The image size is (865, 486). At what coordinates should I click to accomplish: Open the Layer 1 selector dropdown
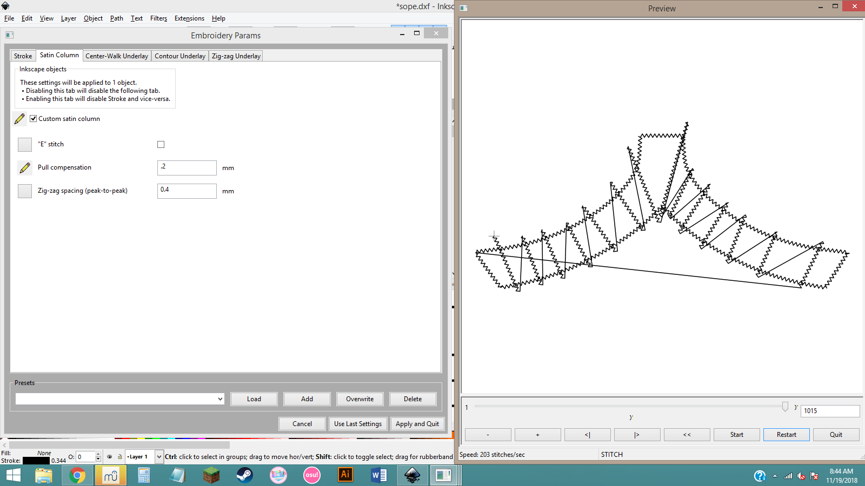(x=159, y=457)
